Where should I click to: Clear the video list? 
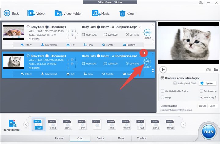127,13
